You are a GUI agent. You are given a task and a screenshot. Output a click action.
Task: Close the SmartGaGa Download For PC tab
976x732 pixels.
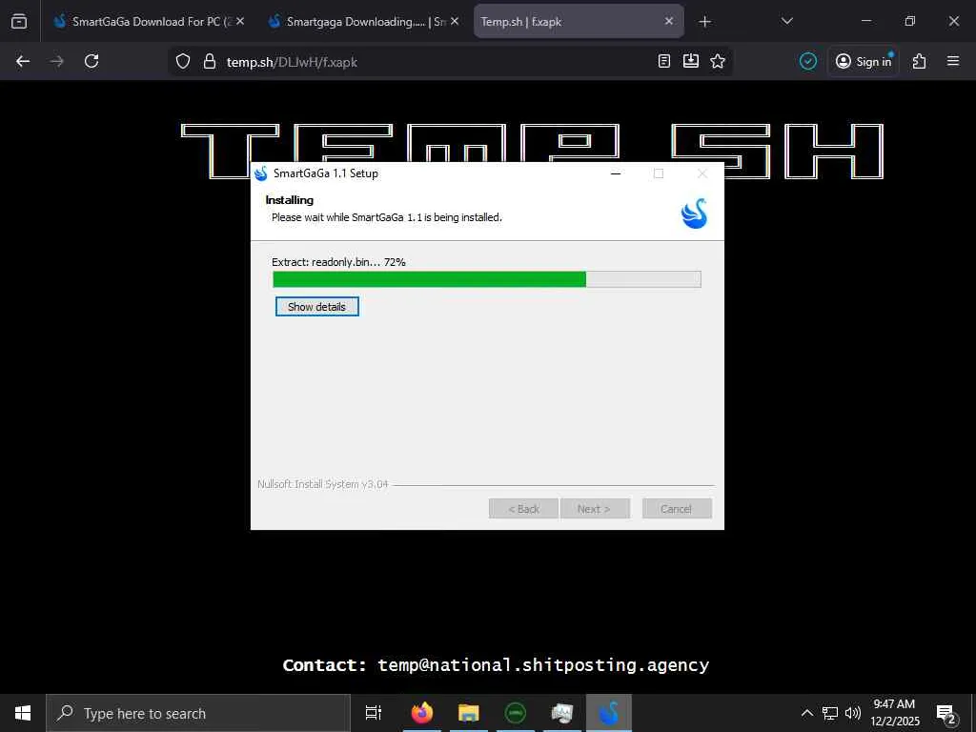point(240,21)
